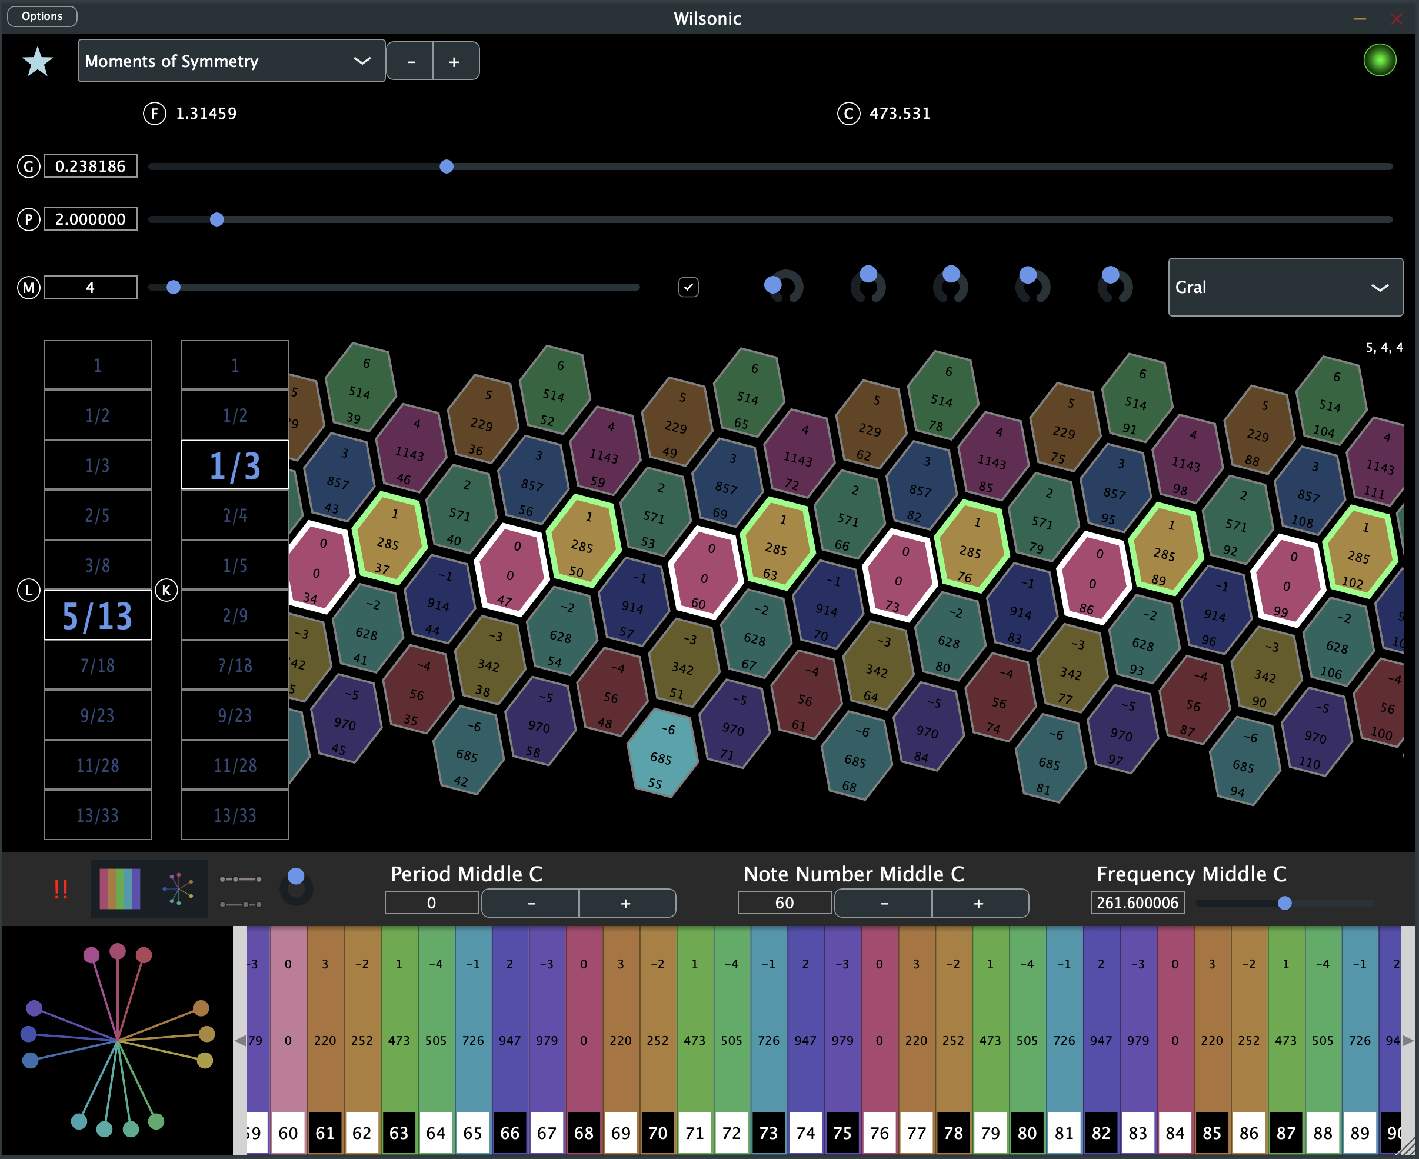This screenshot has height=1159, width=1419.
Task: Select 2/5 in the L column
Action: [x=98, y=515]
